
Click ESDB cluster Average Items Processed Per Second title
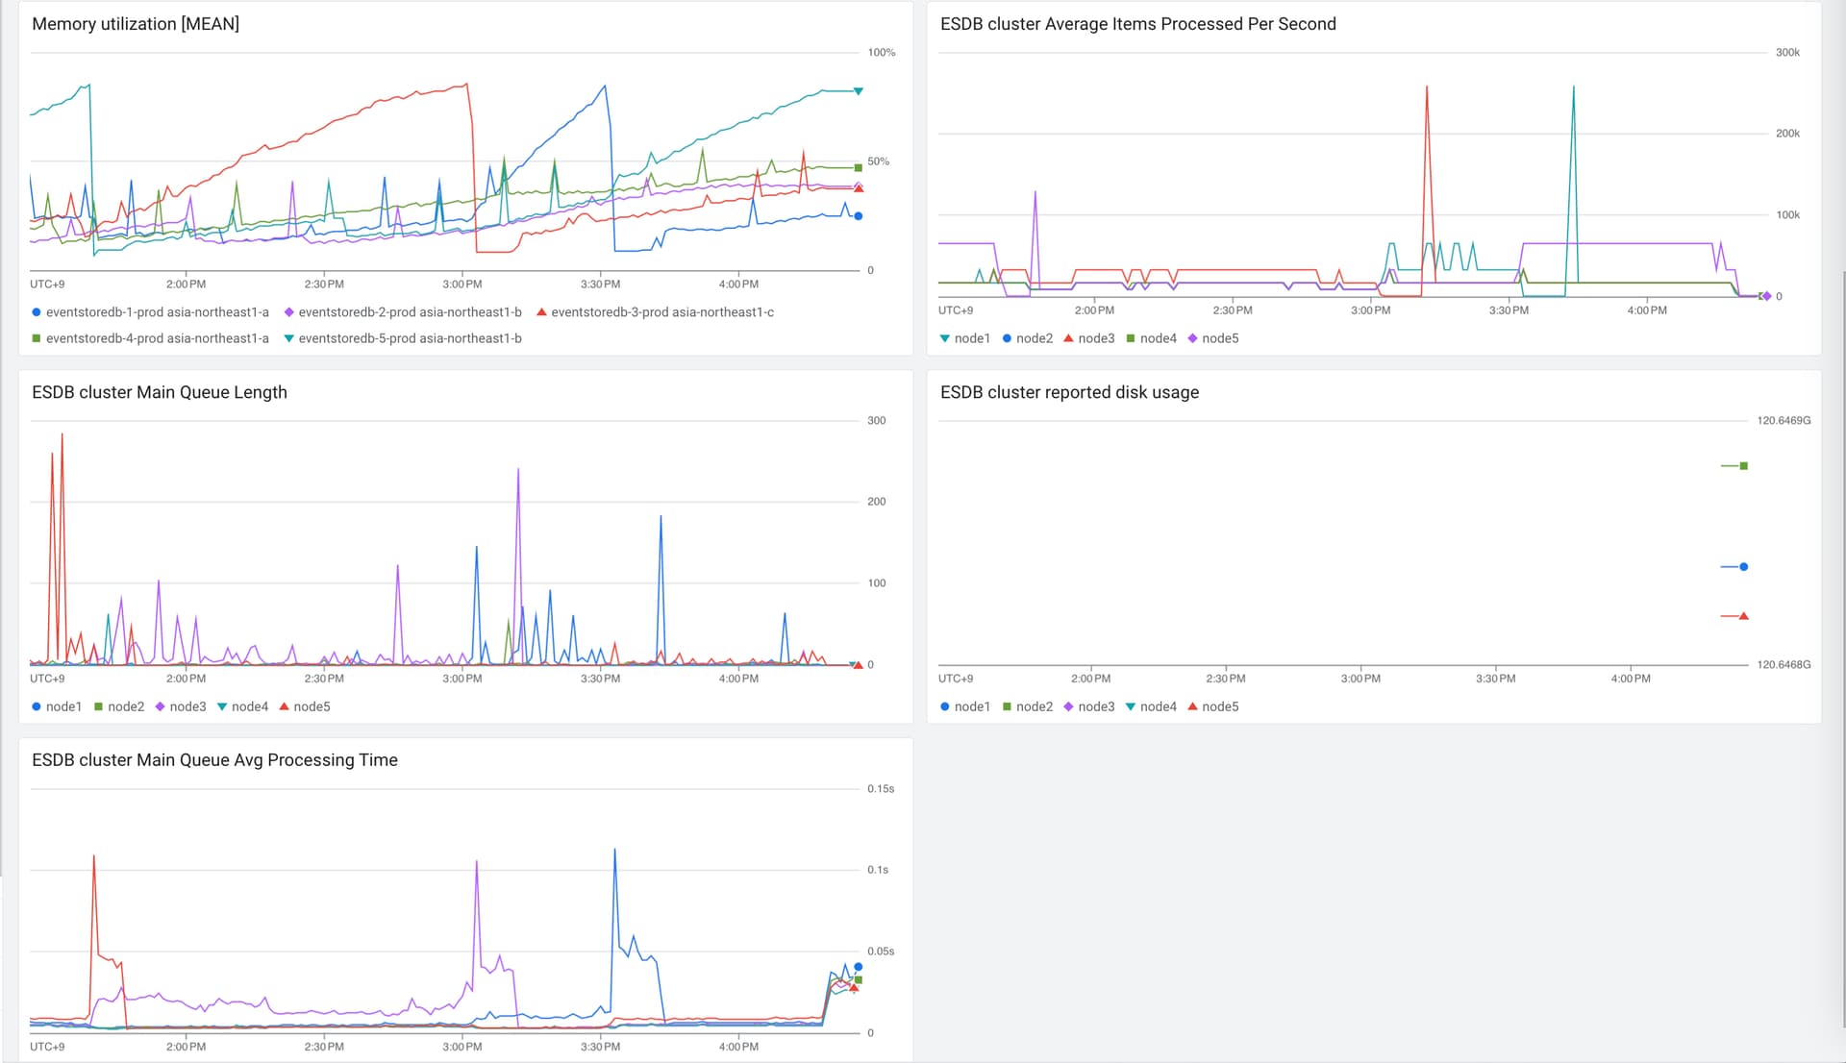click(1137, 24)
